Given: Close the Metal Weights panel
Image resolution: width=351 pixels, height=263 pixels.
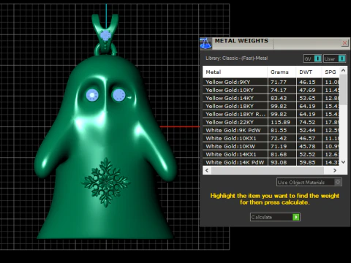Looking at the screenshot, I should click(344, 43).
